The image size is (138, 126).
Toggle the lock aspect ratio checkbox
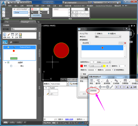click(x=115, y=70)
